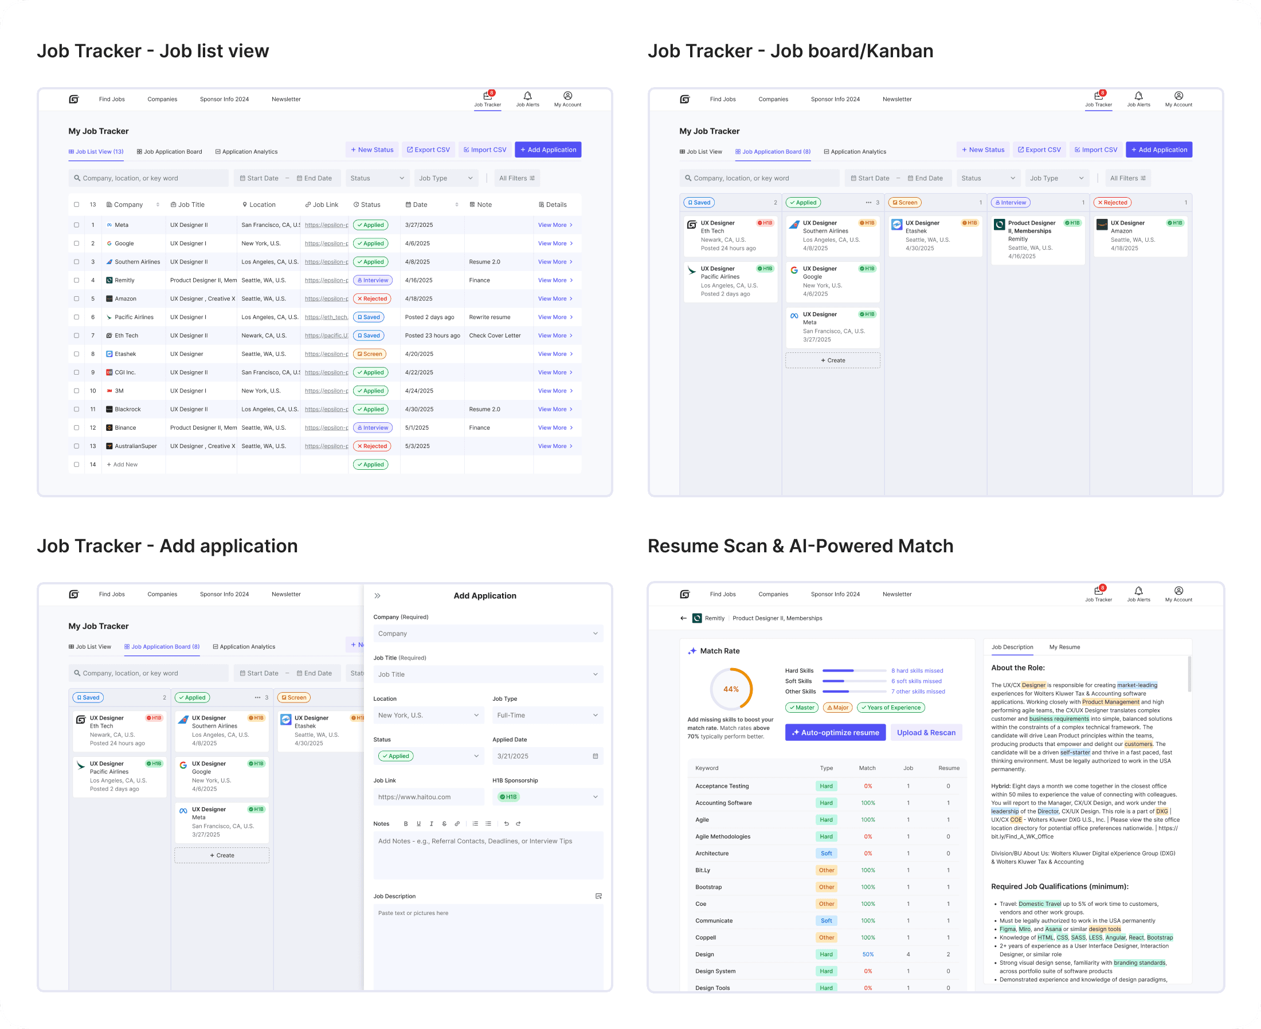Tick the checkbox on Amazon row
The height and width of the screenshot is (1029, 1261).
pyautogui.click(x=76, y=299)
